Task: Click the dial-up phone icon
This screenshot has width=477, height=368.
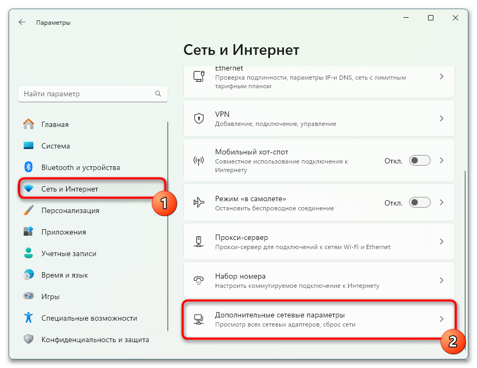Action: coord(199,280)
